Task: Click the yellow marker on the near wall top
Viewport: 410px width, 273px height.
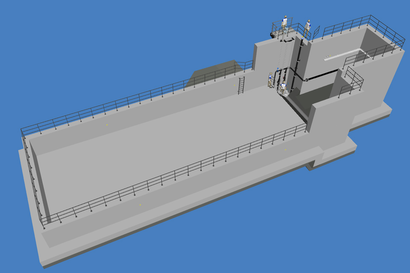Action: tap(140, 205)
